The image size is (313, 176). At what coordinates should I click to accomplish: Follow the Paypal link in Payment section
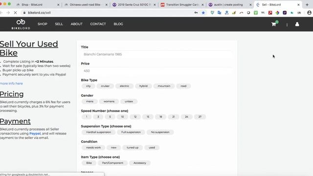[x=35, y=133]
